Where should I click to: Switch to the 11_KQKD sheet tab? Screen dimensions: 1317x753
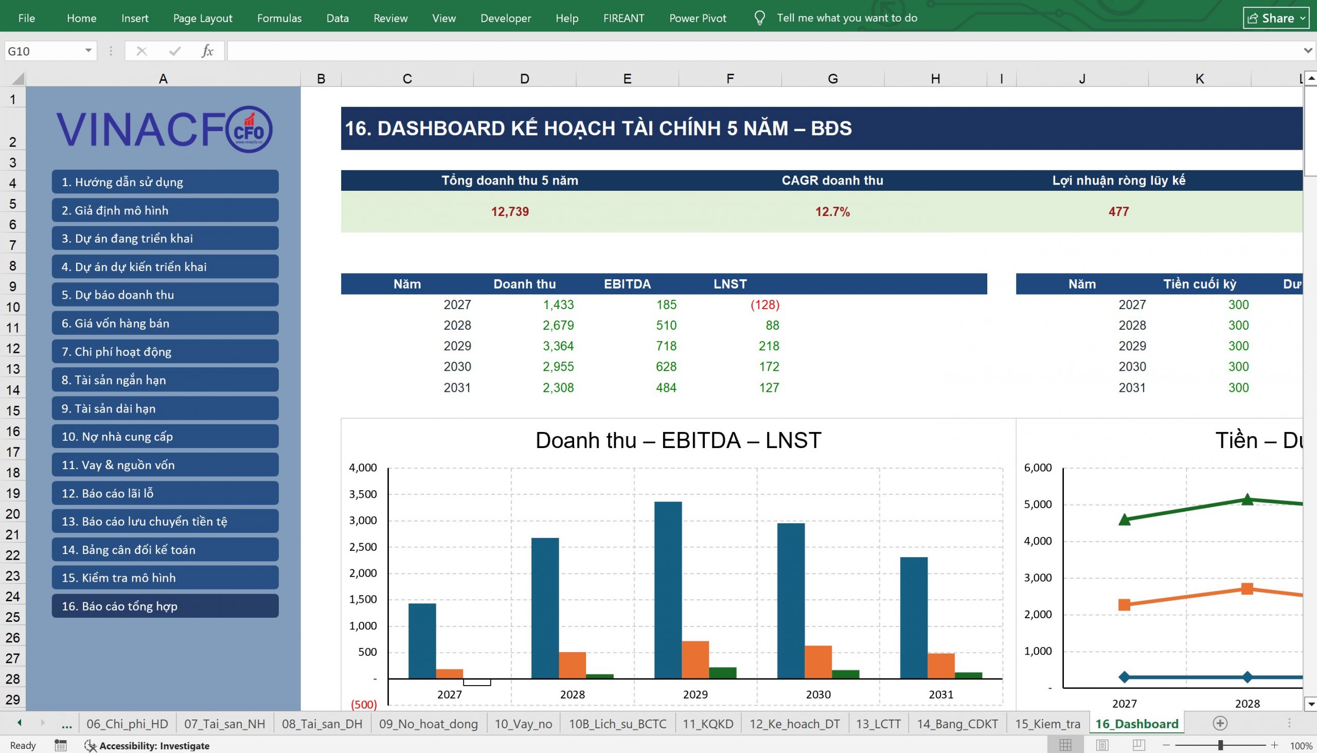(708, 724)
